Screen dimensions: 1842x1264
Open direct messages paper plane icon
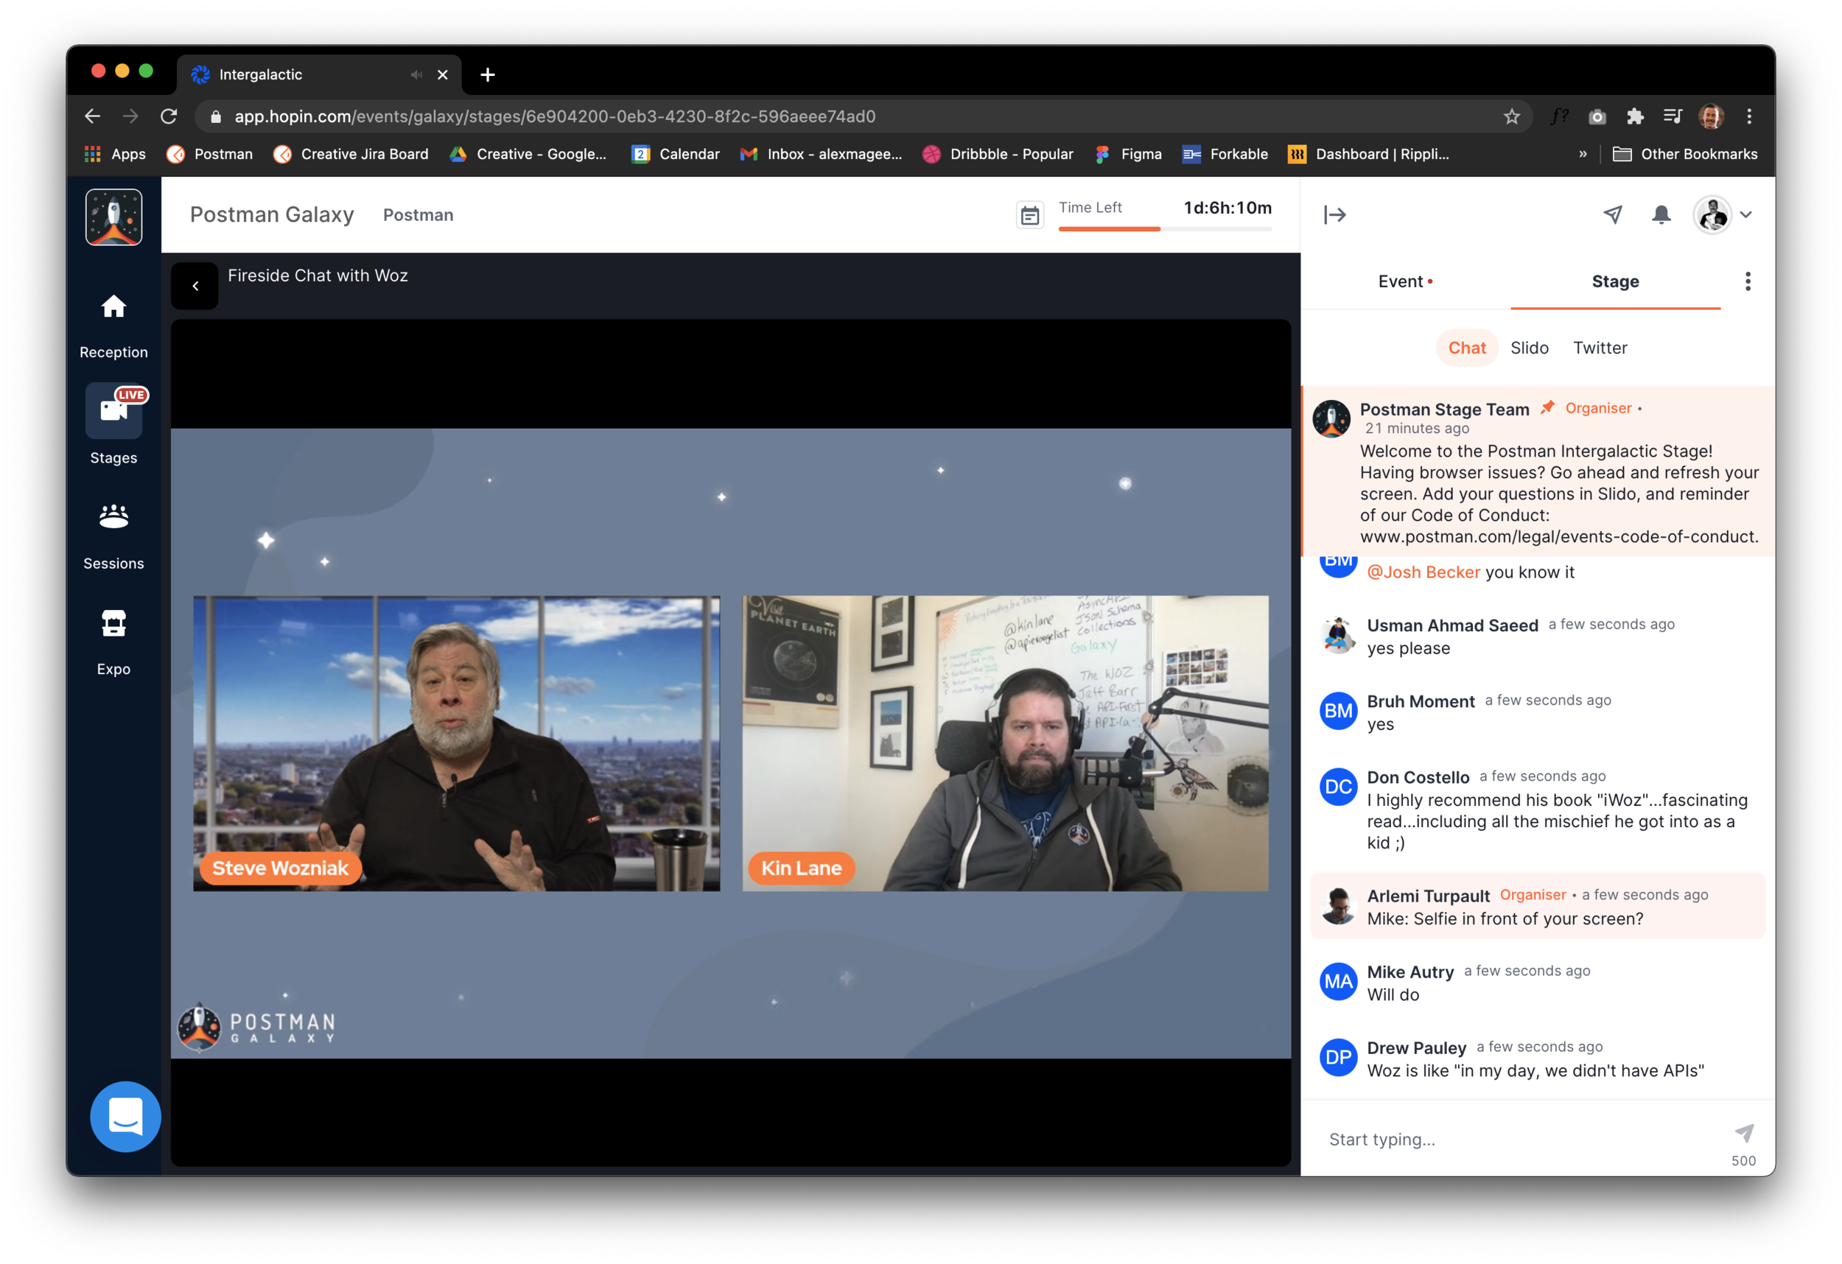click(1612, 214)
